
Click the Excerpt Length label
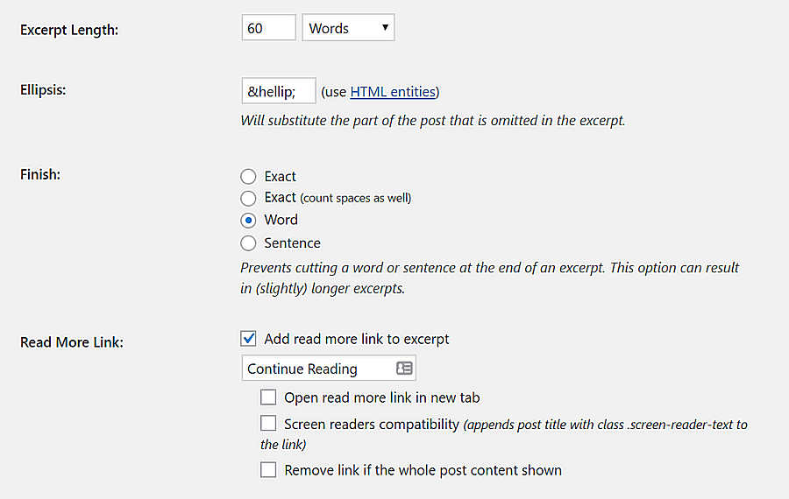click(x=69, y=30)
